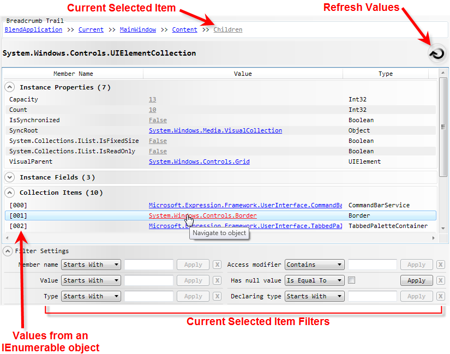The width and height of the screenshot is (450, 354).
Task: Focus the Value filter text box
Action: pyautogui.click(x=149, y=280)
